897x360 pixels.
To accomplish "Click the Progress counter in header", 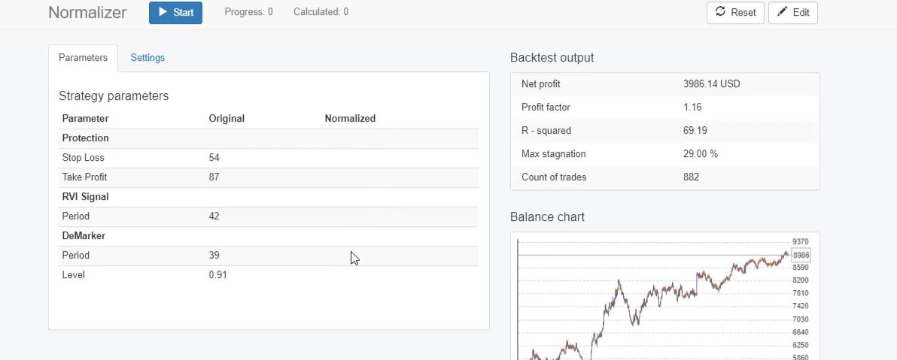I will coord(248,12).
